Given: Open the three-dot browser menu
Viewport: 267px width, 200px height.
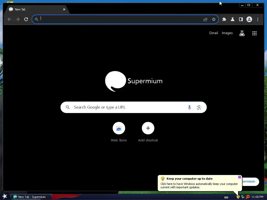Looking at the screenshot, I should (258, 19).
